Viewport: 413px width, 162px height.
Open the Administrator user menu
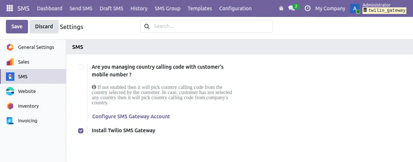pos(378,8)
